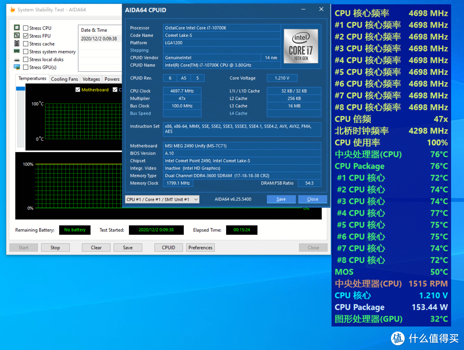Click the L2 Cache value 256 KB

coord(294,98)
